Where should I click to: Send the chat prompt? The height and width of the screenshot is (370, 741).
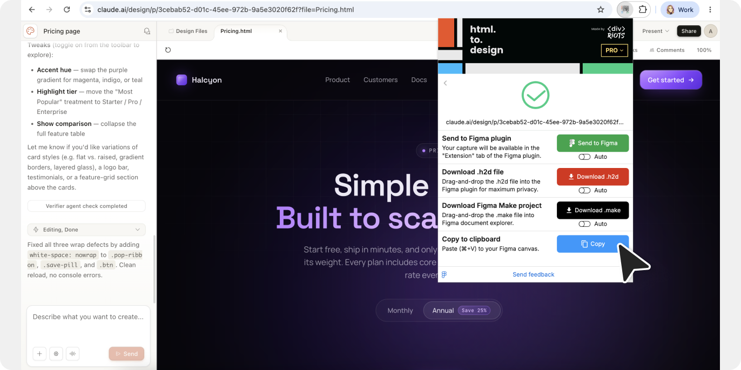point(126,354)
